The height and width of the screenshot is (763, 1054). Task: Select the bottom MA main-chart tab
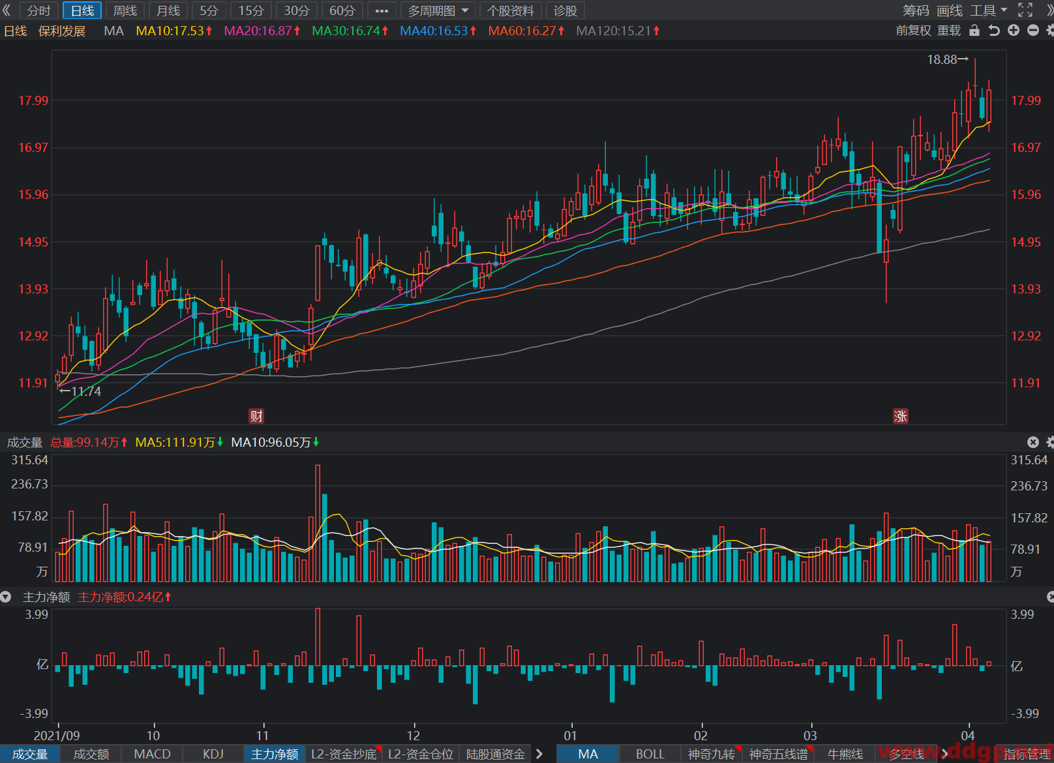[588, 754]
